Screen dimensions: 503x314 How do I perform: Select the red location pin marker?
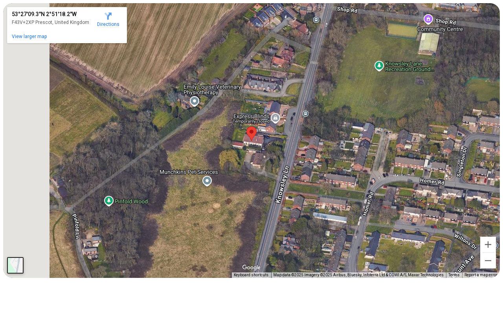251,133
